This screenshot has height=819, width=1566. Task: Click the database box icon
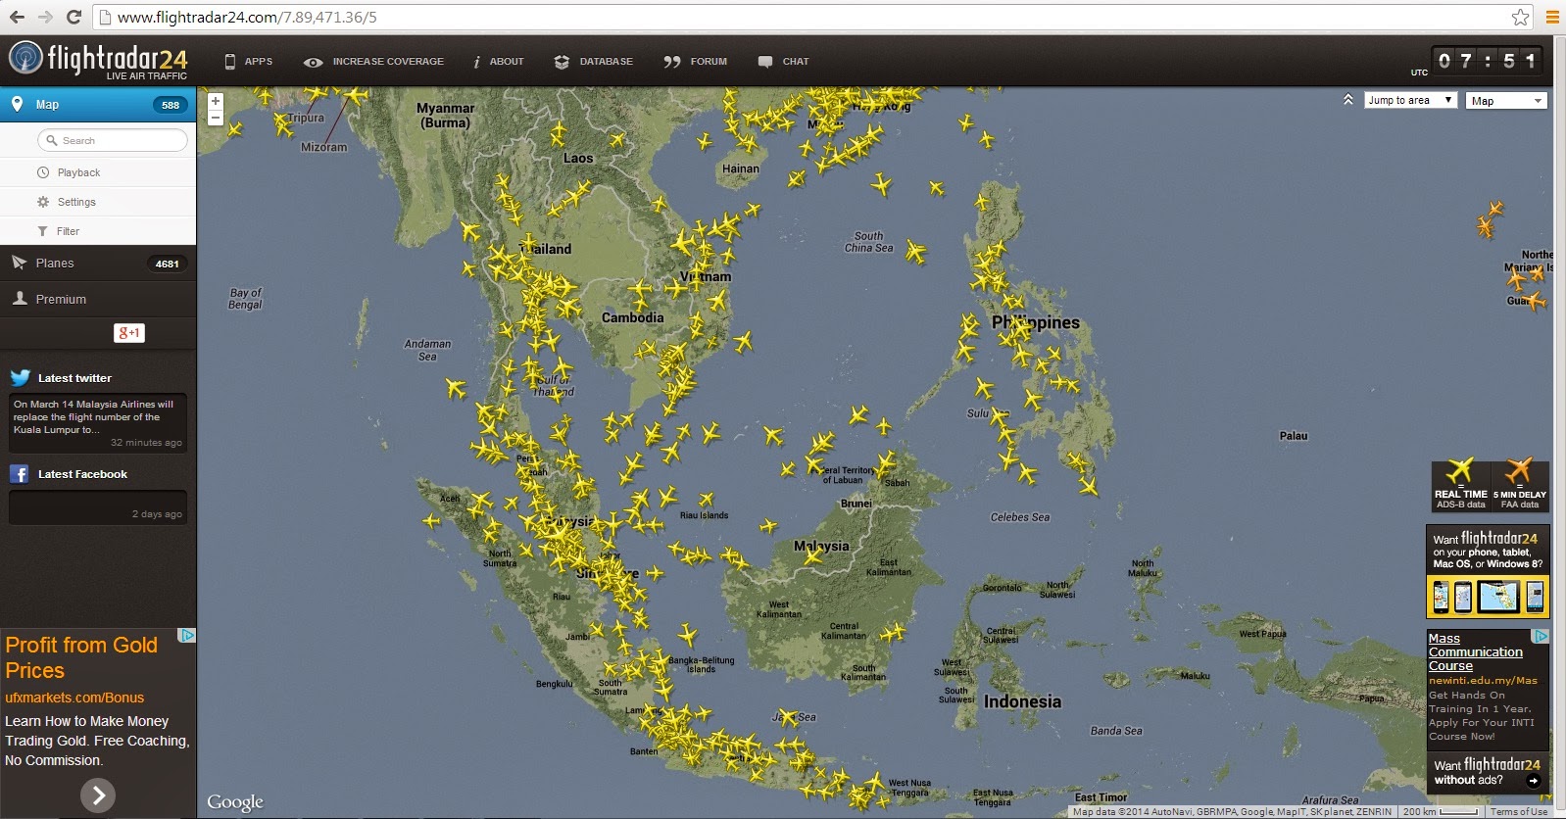click(562, 62)
